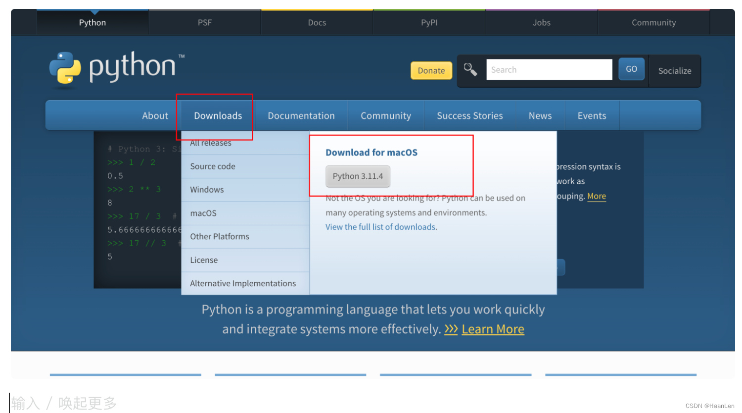Open the Community tab in top bar

click(653, 22)
